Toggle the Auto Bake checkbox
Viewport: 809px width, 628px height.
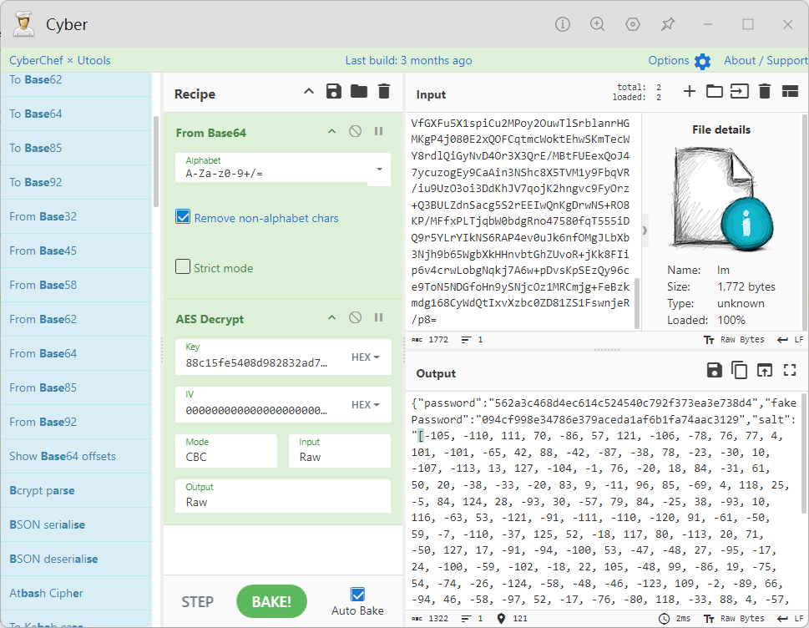[x=357, y=594]
